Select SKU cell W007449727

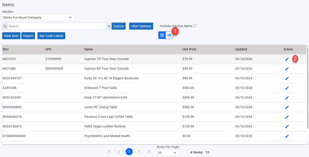pos(12,78)
